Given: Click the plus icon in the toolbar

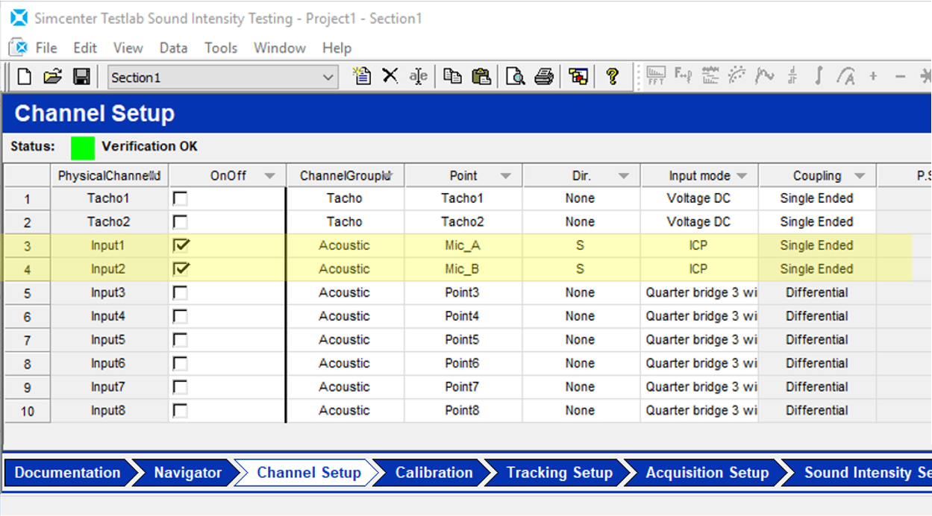Looking at the screenshot, I should click(x=873, y=76).
